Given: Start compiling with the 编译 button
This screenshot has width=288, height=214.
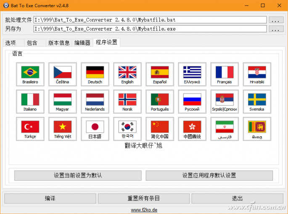Looking at the screenshot, I should point(50,198).
